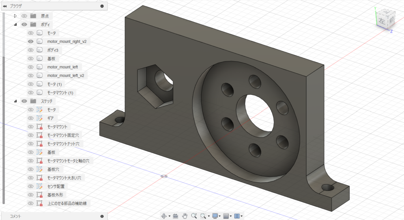Click body icon of motor_mount_left
This screenshot has width=404, height=220.
pyautogui.click(x=39, y=67)
